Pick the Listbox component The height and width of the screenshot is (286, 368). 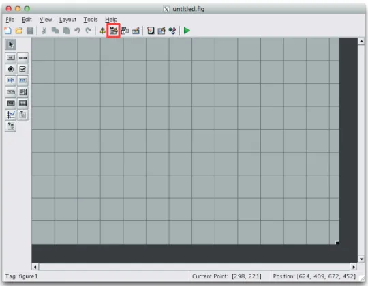point(22,92)
